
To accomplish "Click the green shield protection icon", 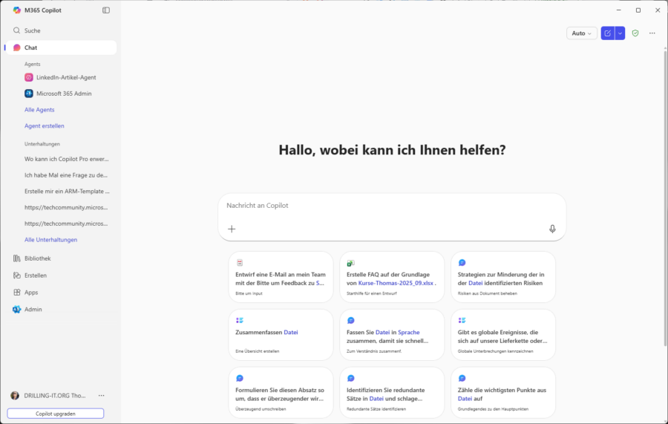I will tap(635, 33).
